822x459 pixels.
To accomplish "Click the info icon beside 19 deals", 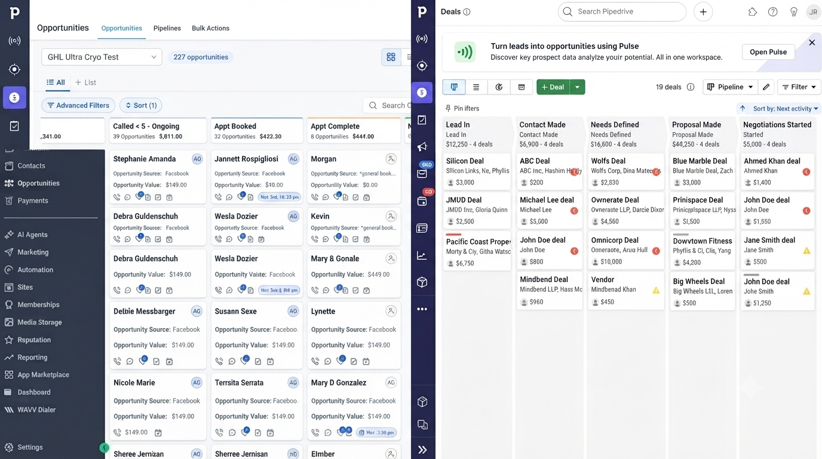I will tap(691, 87).
